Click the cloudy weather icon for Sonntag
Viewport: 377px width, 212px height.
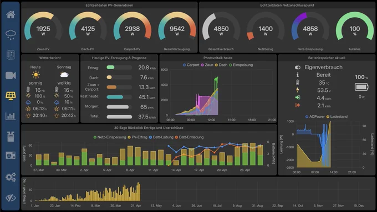[x=64, y=75]
